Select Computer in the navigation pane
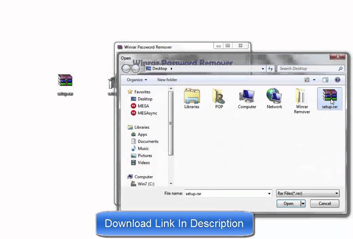 coord(140,177)
